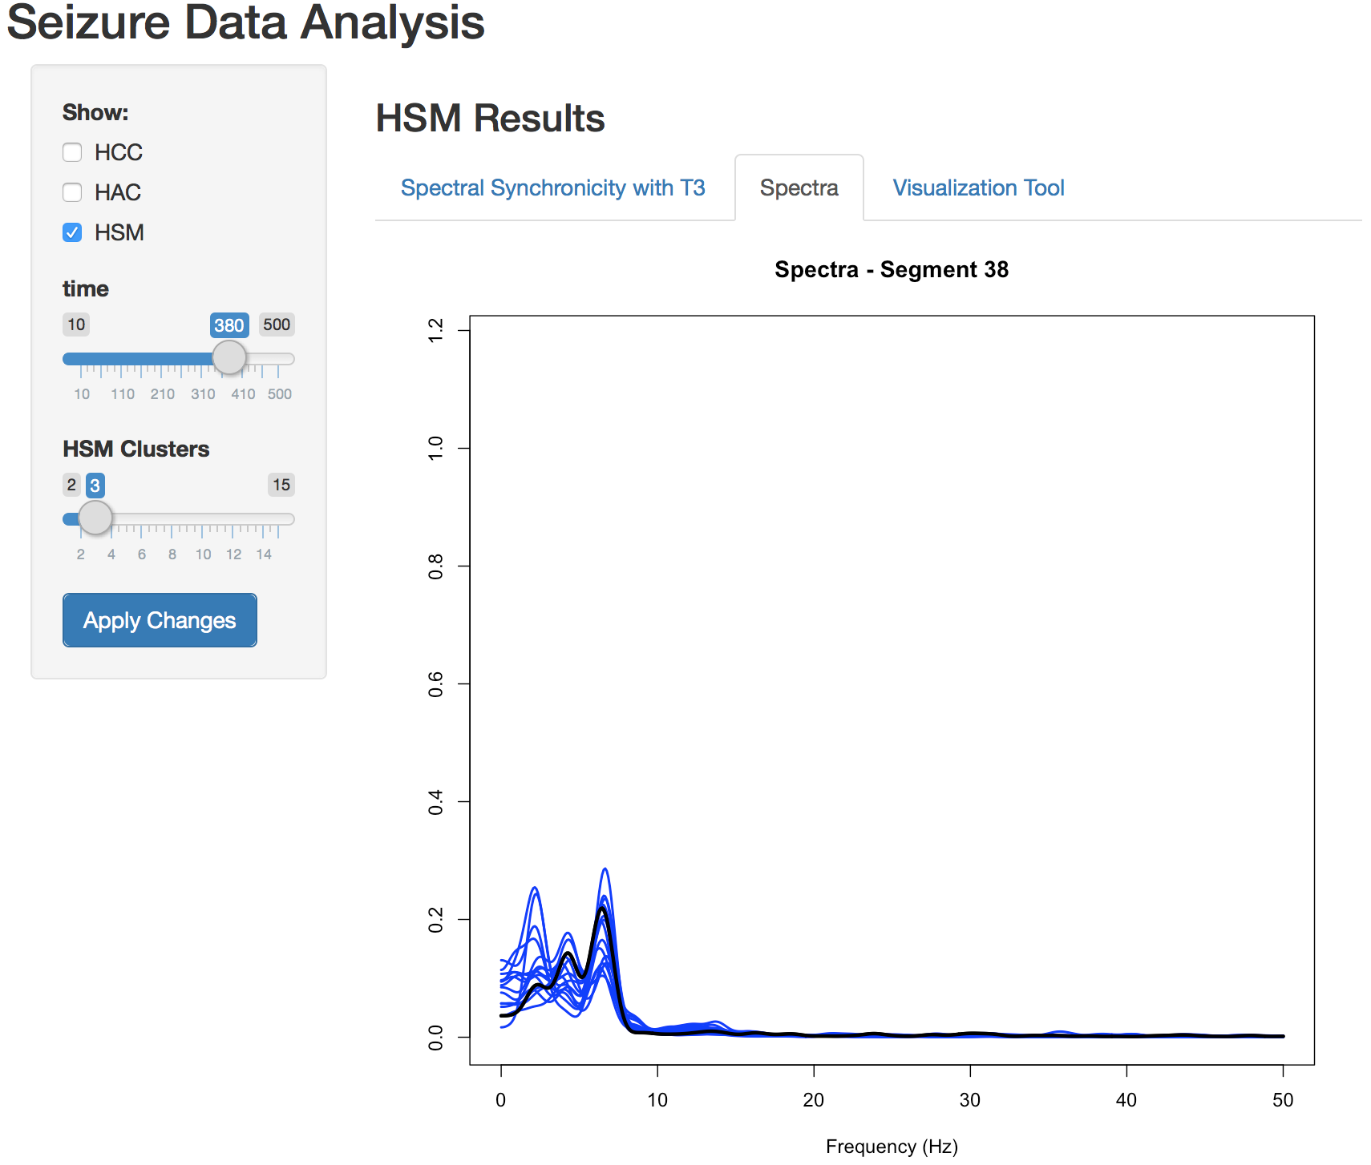The width and height of the screenshot is (1371, 1165).
Task: Click the Spectra - Segment 38 plot title
Action: pyautogui.click(x=891, y=270)
